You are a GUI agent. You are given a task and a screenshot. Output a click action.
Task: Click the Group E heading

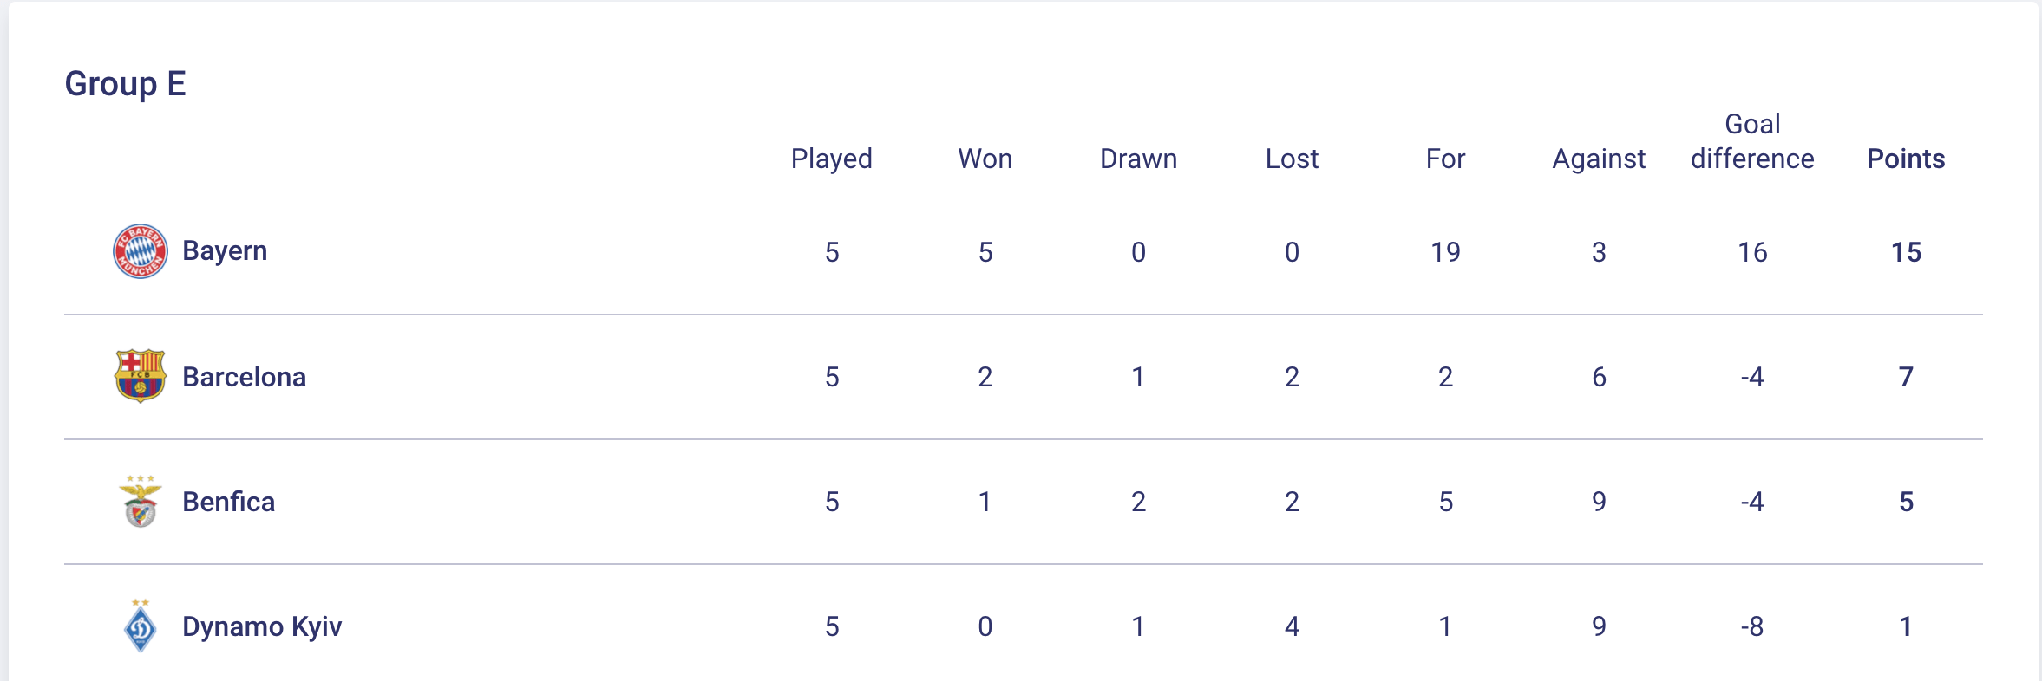coord(126,84)
